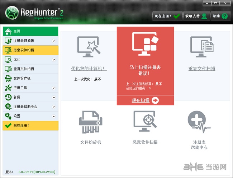Click the duplicate file scan sidebar icon
This screenshot has width=233, height=178.
[x=8, y=69]
